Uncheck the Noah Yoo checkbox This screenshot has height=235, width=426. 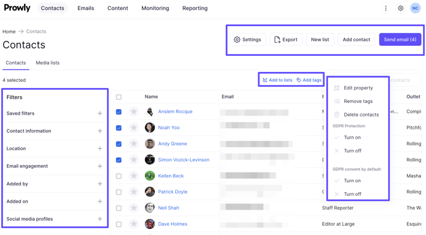point(119,128)
